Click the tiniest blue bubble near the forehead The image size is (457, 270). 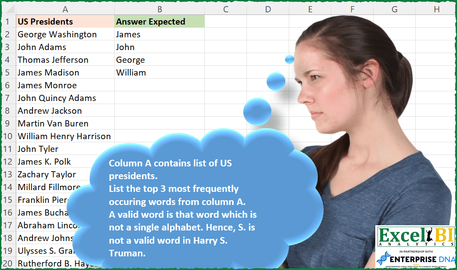[x=290, y=59]
